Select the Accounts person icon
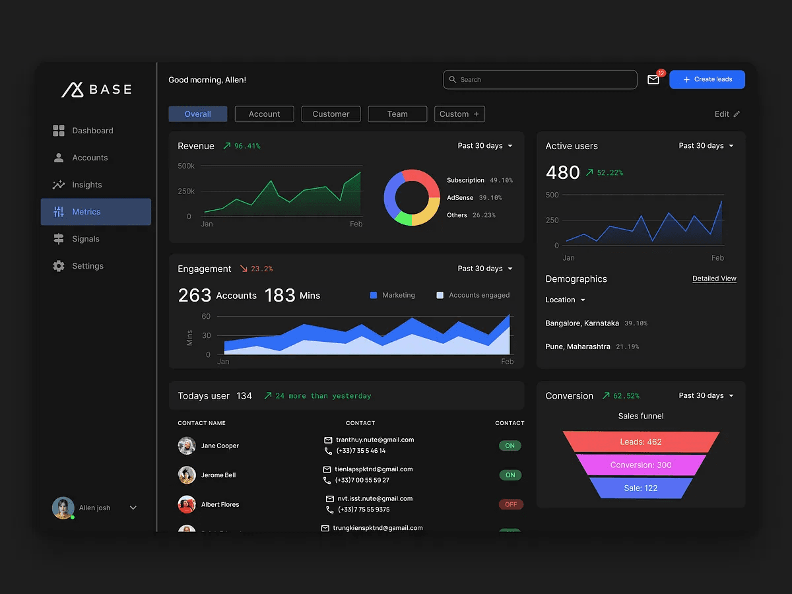The height and width of the screenshot is (594, 792). click(x=59, y=158)
